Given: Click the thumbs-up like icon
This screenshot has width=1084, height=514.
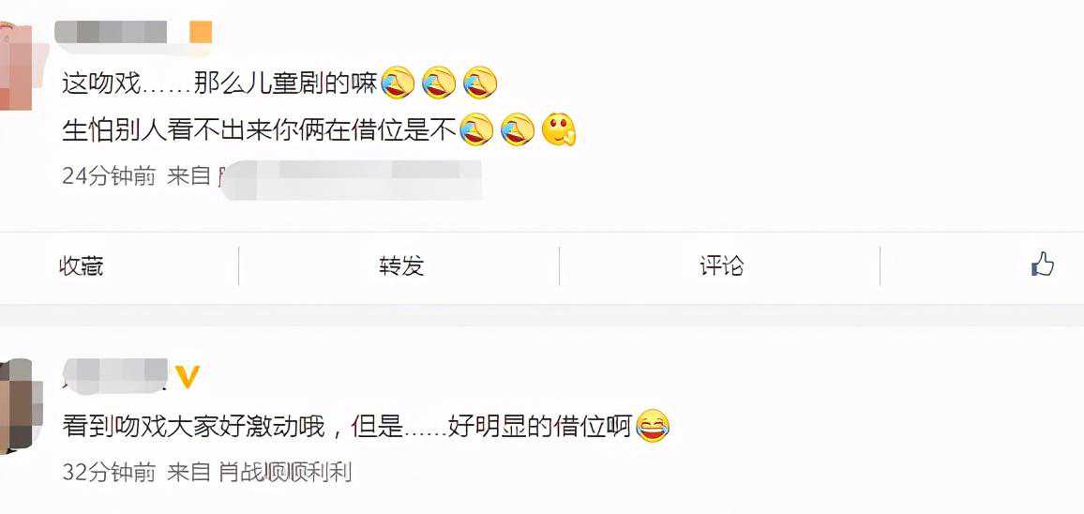Looking at the screenshot, I should 1043,265.
